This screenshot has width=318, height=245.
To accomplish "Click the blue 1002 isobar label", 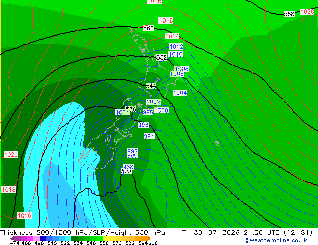I will click(x=153, y=102).
